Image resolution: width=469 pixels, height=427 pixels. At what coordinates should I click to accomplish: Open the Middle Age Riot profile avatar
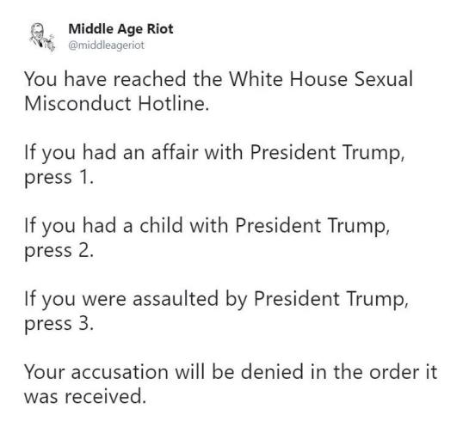[42, 37]
